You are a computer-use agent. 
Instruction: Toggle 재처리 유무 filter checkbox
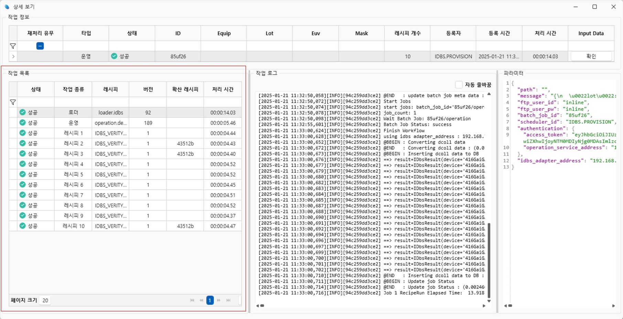point(40,46)
